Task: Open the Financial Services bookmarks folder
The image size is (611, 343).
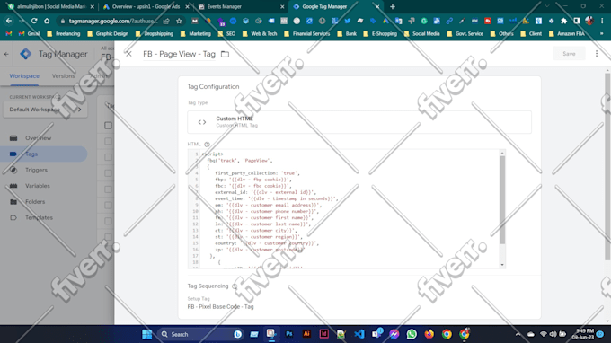Action: coord(307,34)
